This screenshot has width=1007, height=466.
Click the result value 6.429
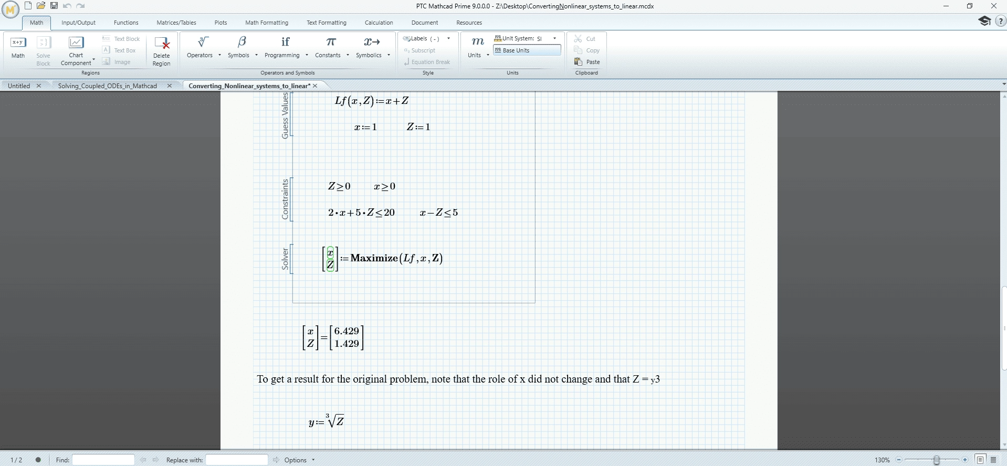point(347,331)
